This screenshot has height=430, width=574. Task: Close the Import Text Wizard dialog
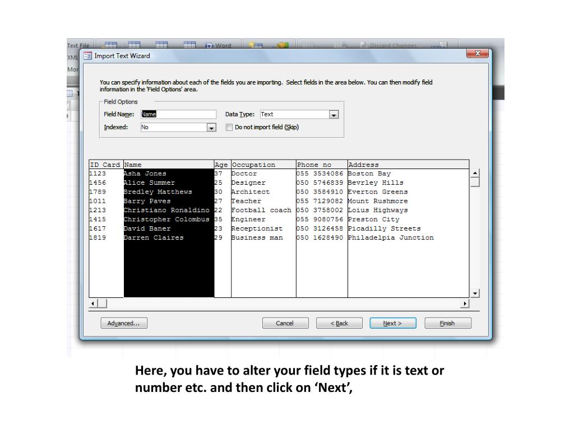[x=478, y=53]
